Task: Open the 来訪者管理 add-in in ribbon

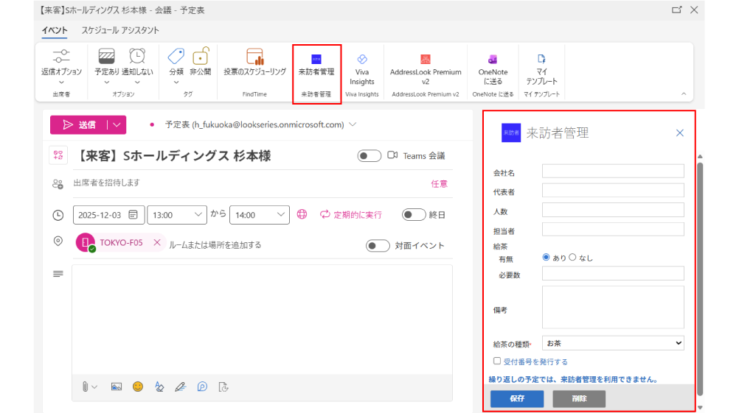Action: (316, 65)
